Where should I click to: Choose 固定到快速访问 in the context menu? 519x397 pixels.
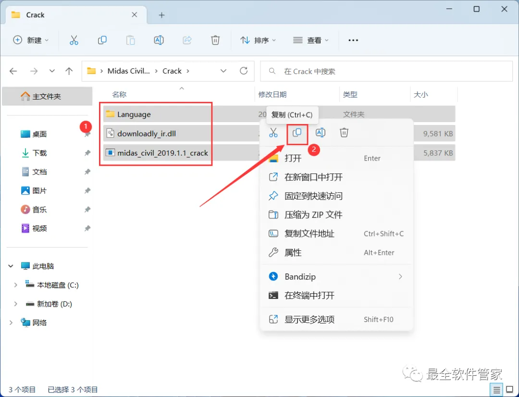(336, 196)
